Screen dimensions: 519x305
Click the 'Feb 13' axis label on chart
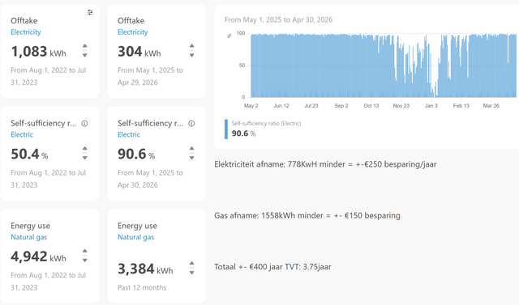point(461,106)
